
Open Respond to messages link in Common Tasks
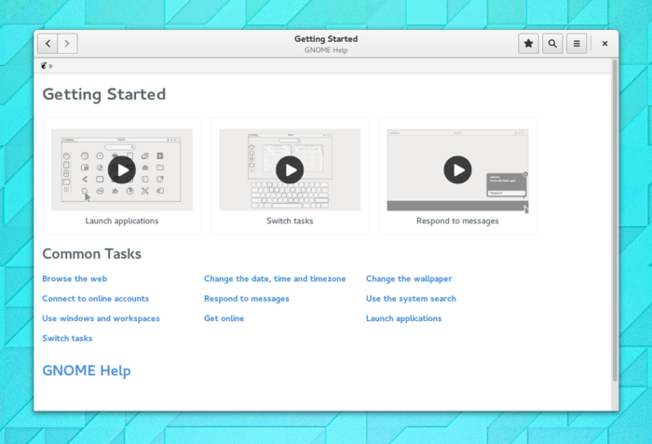click(246, 299)
